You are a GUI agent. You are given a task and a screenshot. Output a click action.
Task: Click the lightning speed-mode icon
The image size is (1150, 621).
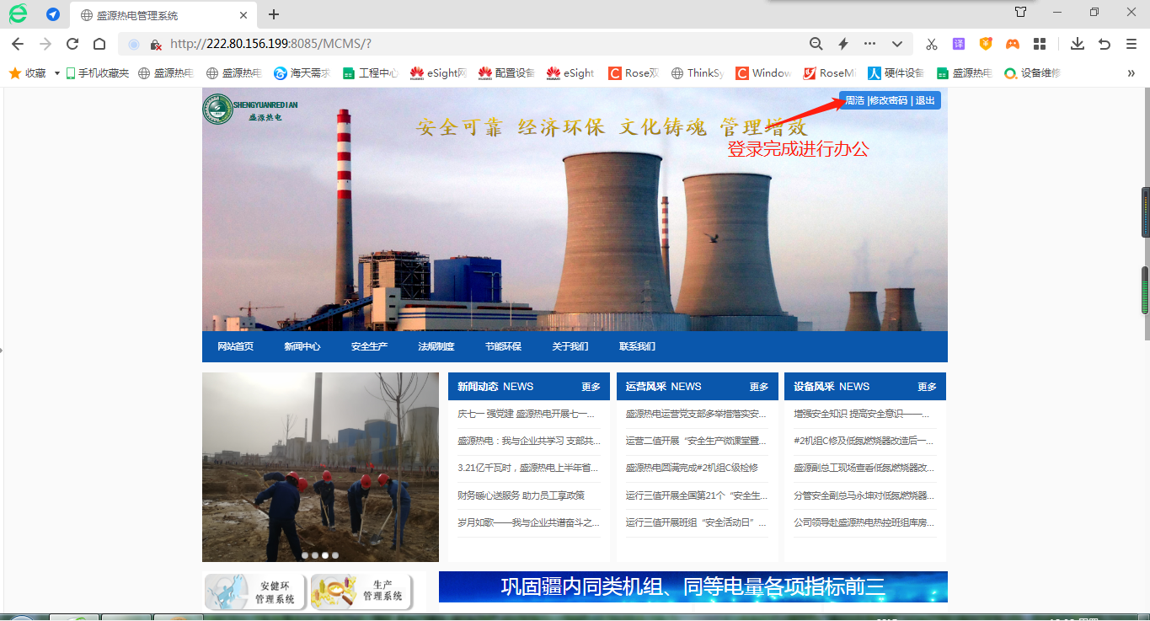(x=842, y=44)
